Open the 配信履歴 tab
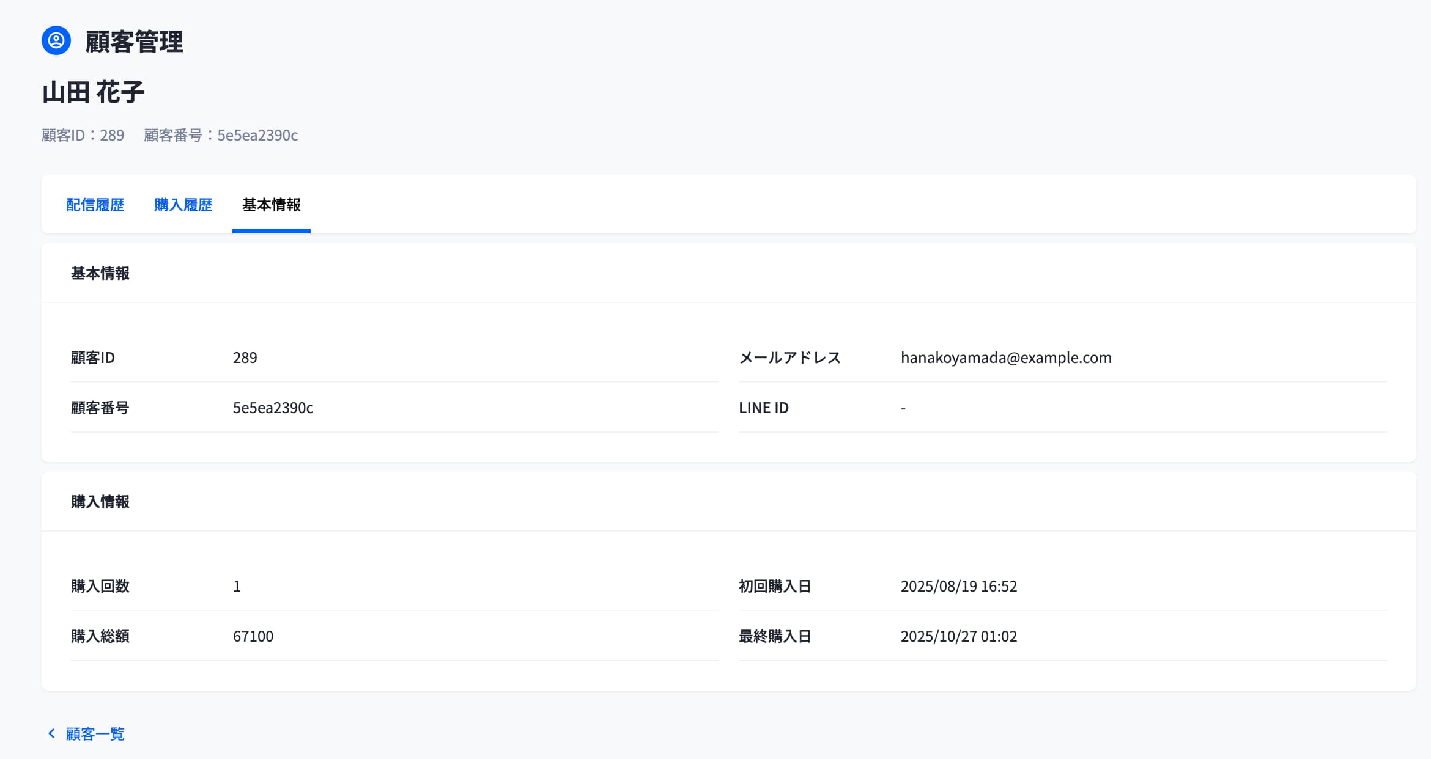The image size is (1431, 759). point(95,205)
